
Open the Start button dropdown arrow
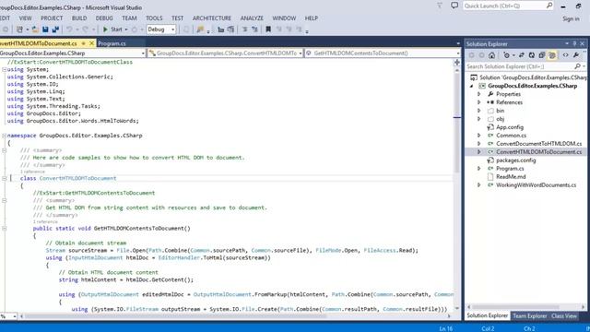click(126, 30)
